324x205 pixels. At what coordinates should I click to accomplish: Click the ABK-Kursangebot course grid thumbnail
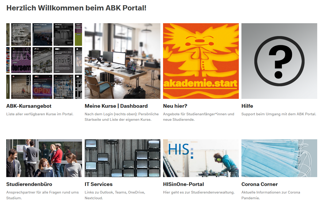tap(44, 61)
